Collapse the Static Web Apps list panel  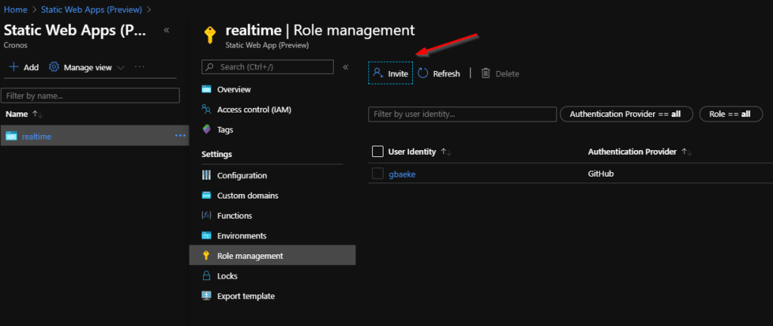(x=166, y=29)
